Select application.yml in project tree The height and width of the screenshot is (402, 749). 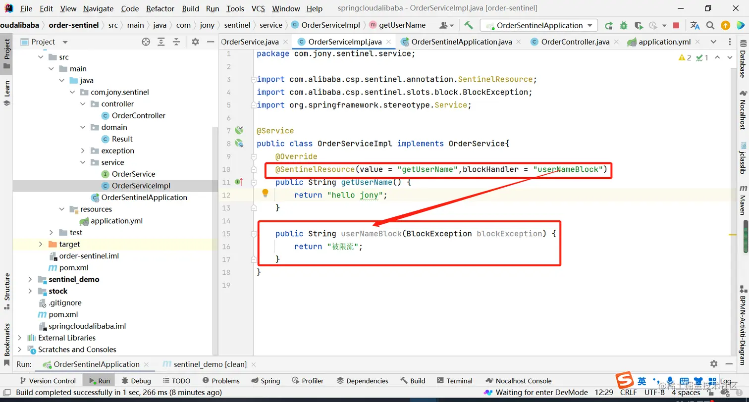tap(116, 221)
